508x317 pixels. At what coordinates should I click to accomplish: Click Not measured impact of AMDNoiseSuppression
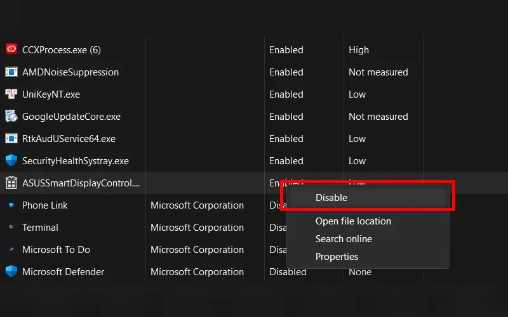(x=378, y=72)
